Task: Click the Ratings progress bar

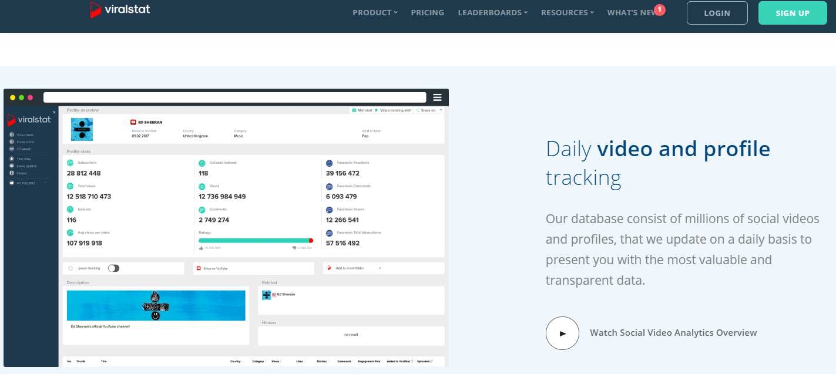Action: coord(257,240)
